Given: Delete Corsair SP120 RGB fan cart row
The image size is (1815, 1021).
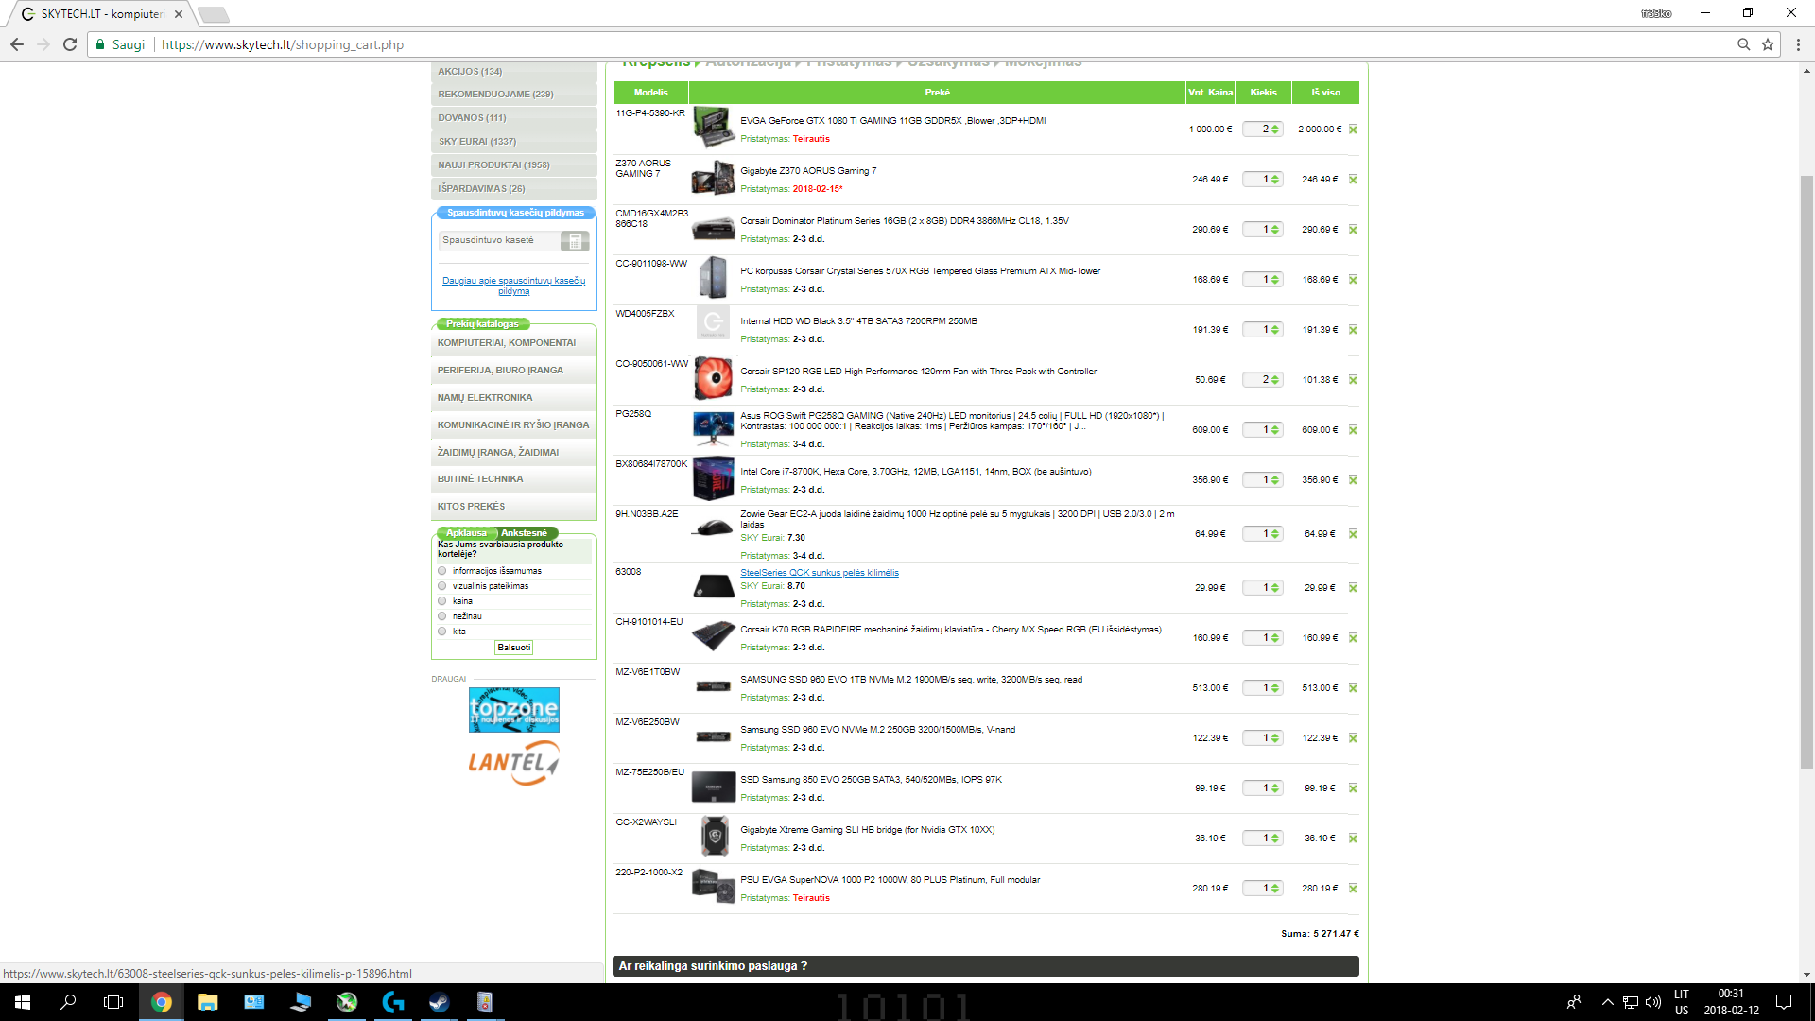Looking at the screenshot, I should point(1353,380).
